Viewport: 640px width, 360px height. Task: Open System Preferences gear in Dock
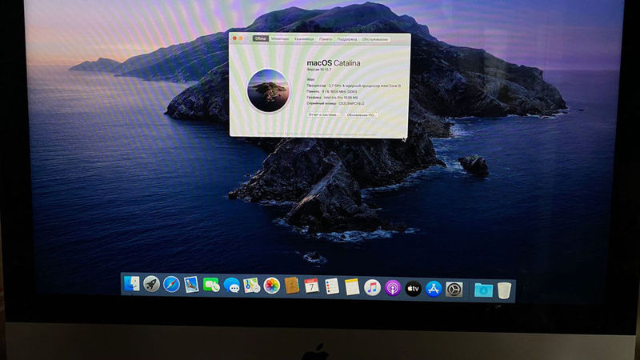point(454,290)
